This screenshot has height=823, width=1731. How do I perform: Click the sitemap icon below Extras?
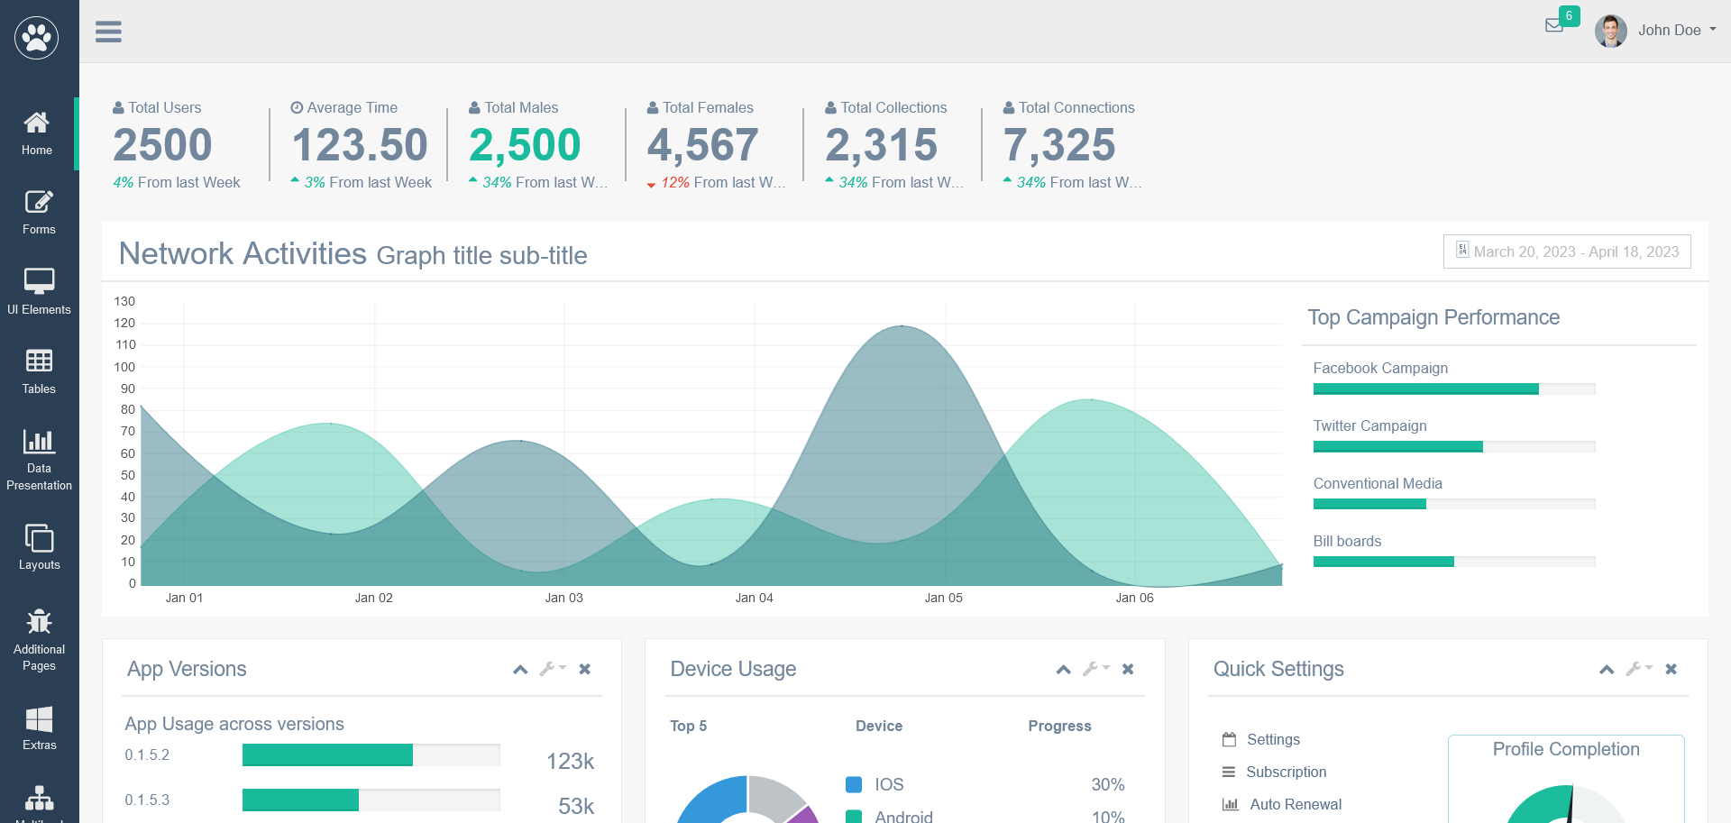click(39, 798)
